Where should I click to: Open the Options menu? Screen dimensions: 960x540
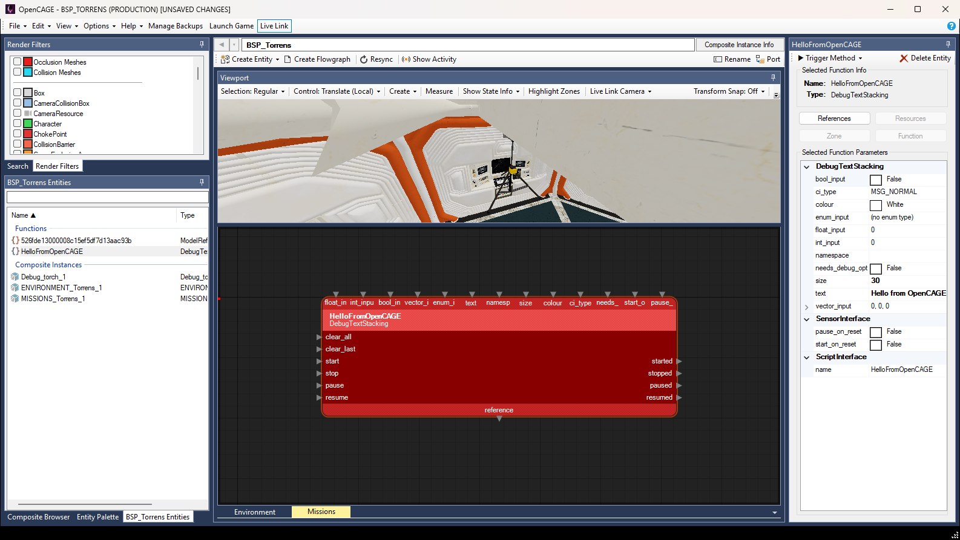[99, 26]
